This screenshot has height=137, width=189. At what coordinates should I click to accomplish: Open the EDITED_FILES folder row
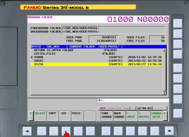[x=97, y=54]
